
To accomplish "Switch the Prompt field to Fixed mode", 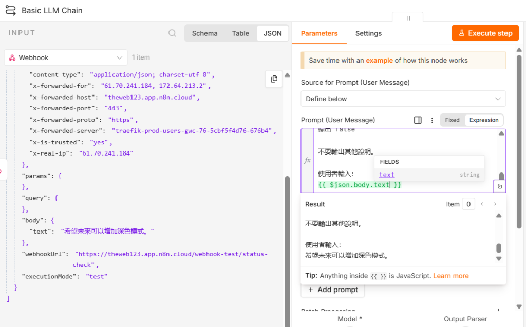I will [x=452, y=120].
